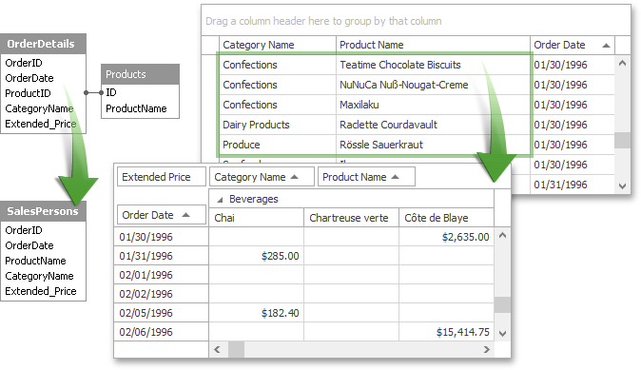Click the $15,414.75 pivot cell
Screen dimensions: 641x370
[x=446, y=332]
